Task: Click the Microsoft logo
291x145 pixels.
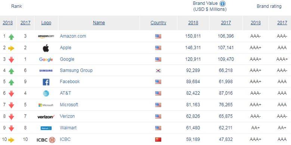Action: (x=46, y=105)
